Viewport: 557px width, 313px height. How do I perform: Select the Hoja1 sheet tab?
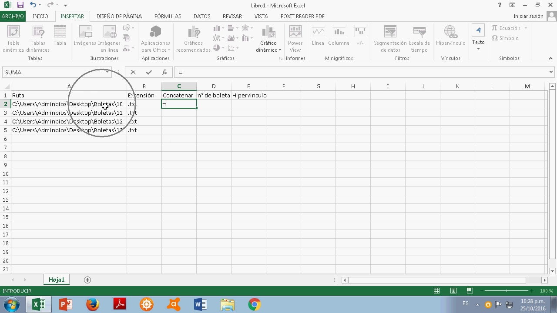[x=57, y=280]
